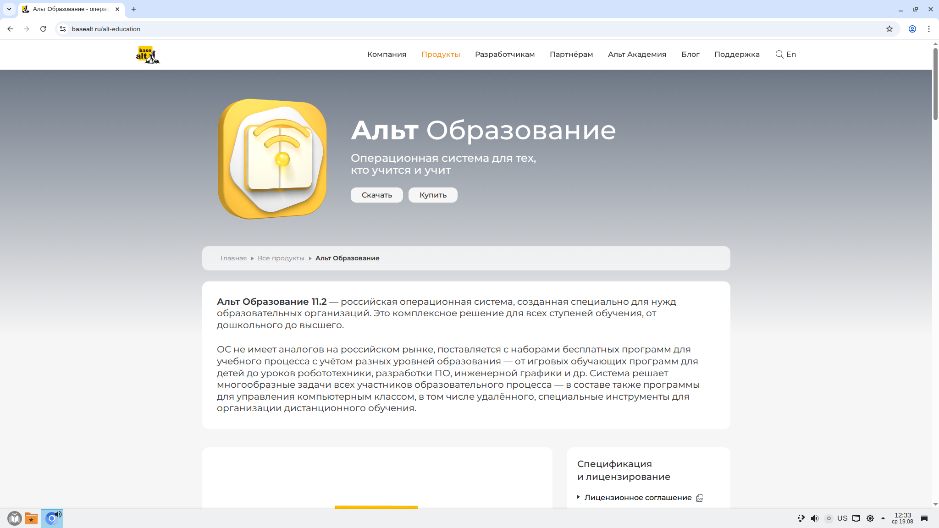Open the browser profile icon
The image size is (939, 528).
coord(912,29)
